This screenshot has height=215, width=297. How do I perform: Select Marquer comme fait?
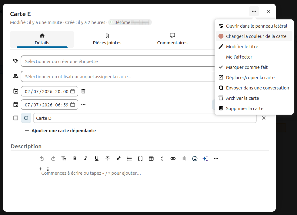(x=254, y=67)
